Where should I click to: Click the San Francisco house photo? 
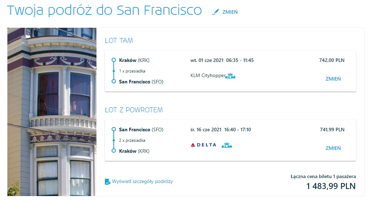pos(52,112)
